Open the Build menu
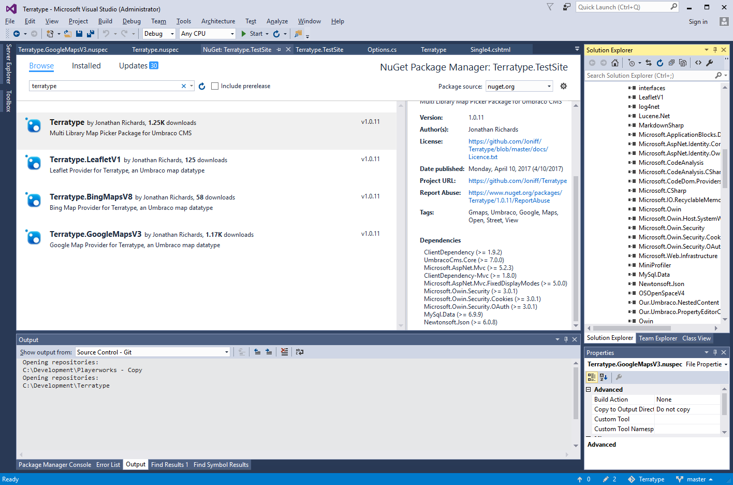 105,21
